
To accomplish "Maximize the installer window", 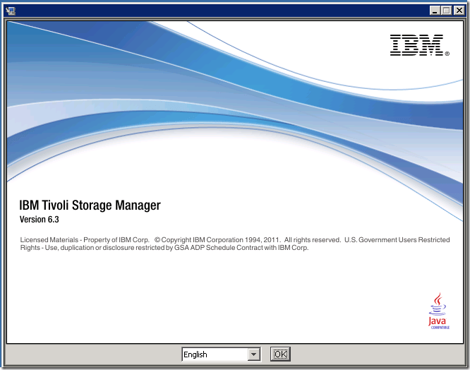I will (x=445, y=11).
